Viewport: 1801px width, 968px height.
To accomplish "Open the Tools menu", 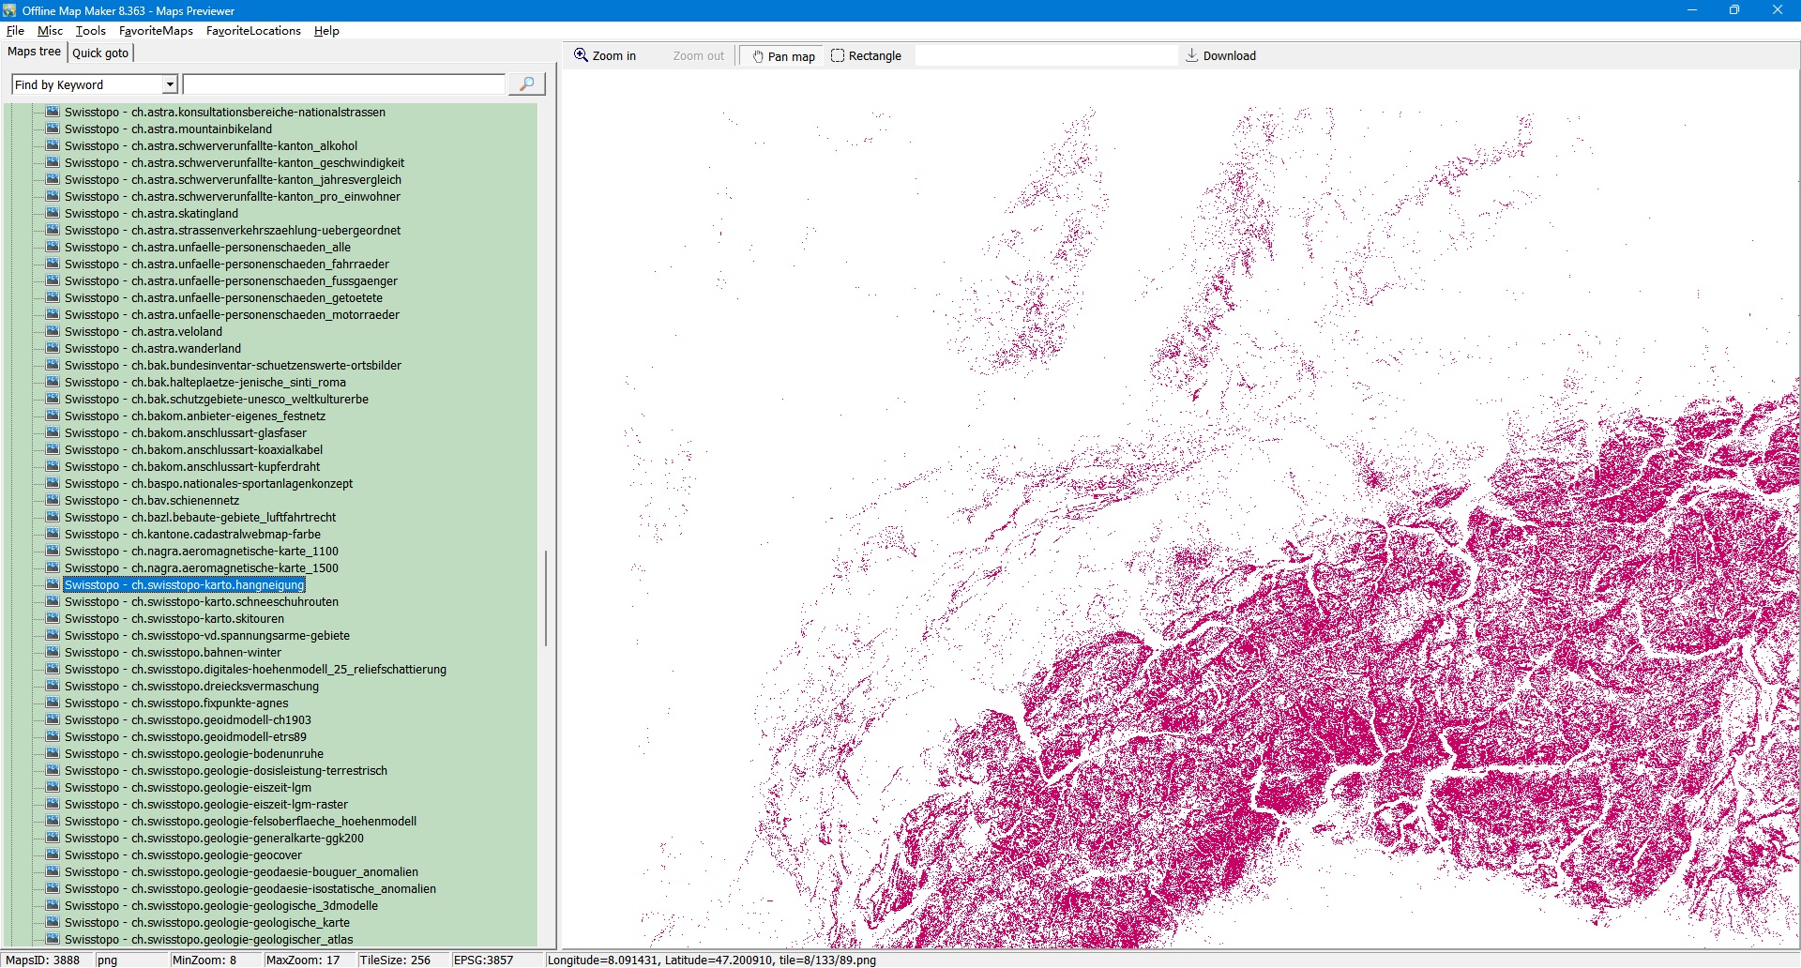I will pyautogui.click(x=90, y=31).
